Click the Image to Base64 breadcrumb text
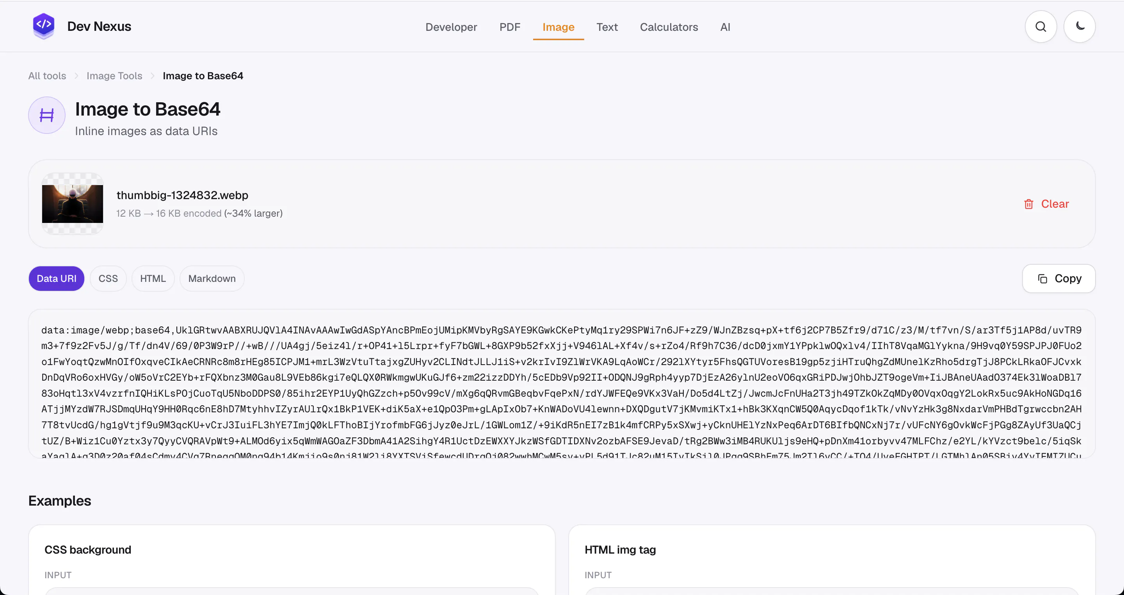 click(203, 76)
